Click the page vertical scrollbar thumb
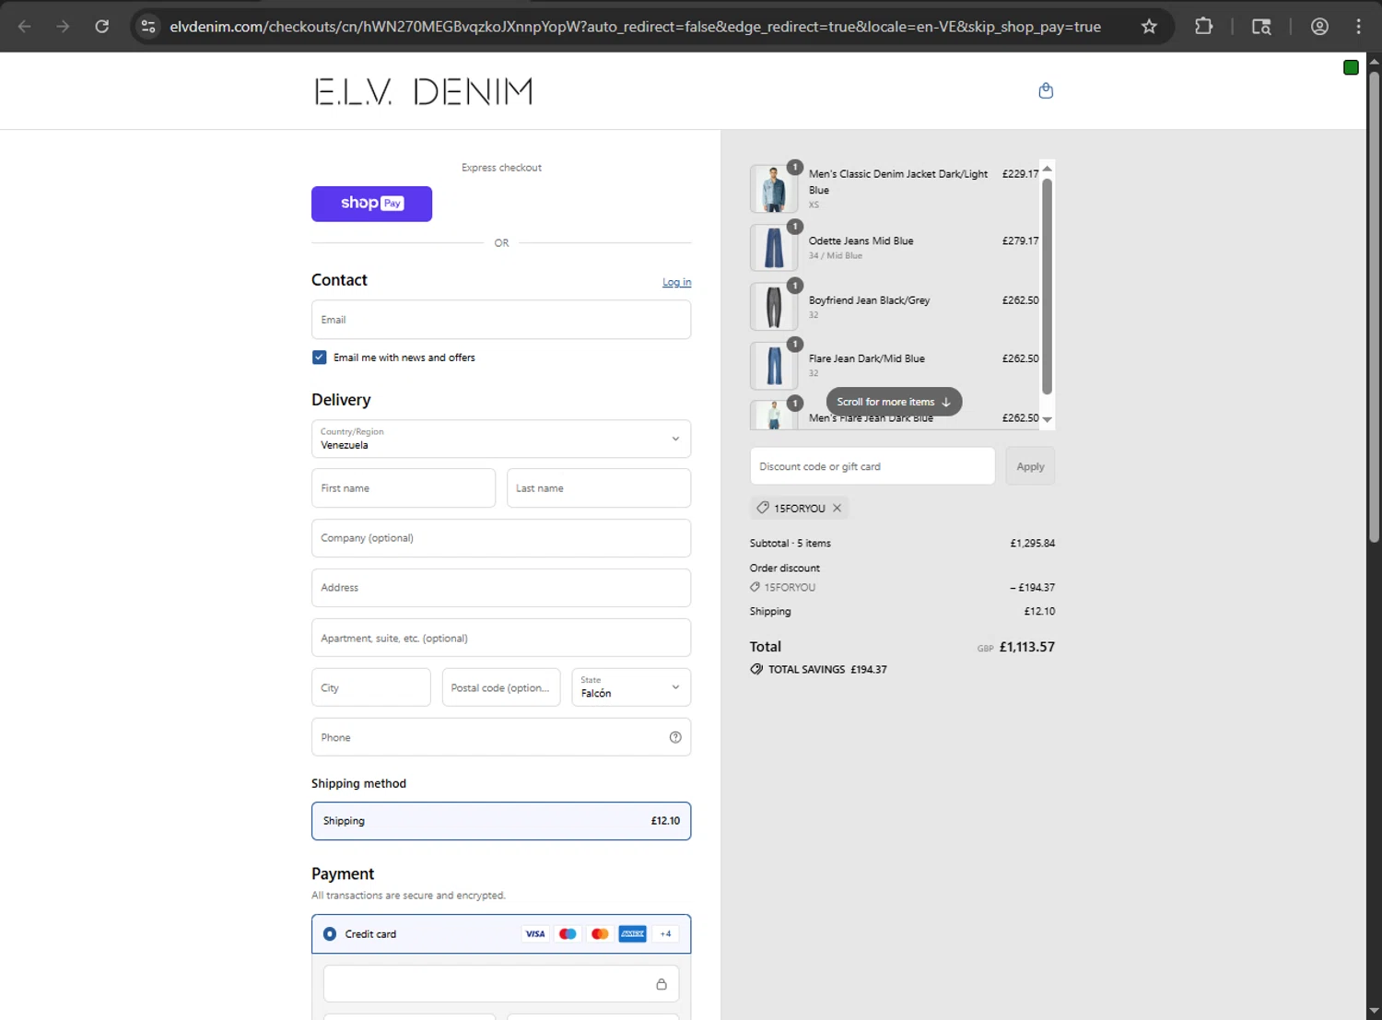This screenshot has height=1020, width=1382. pos(1374,307)
